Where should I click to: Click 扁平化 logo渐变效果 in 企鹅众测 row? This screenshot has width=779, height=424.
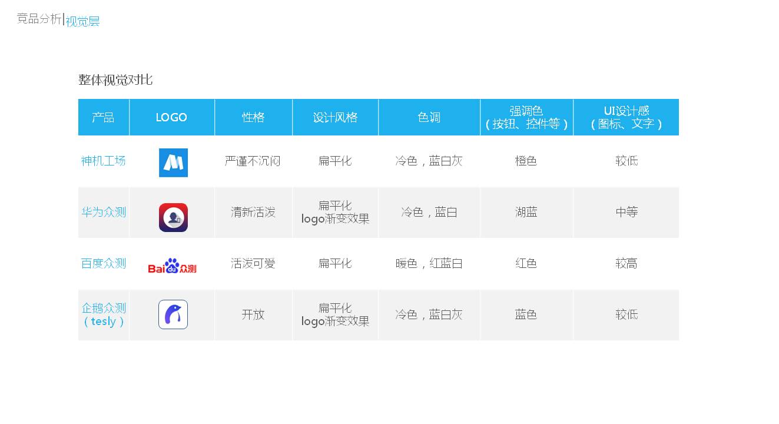pos(335,314)
